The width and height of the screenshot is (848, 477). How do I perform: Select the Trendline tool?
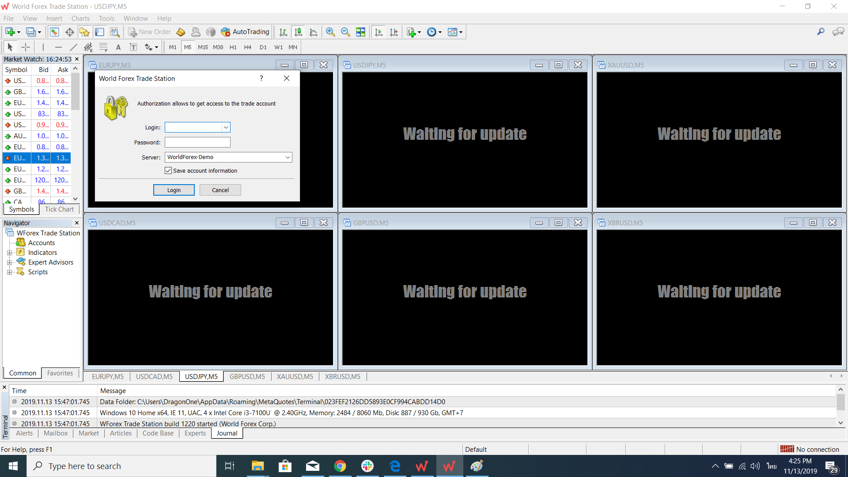pyautogui.click(x=73, y=47)
